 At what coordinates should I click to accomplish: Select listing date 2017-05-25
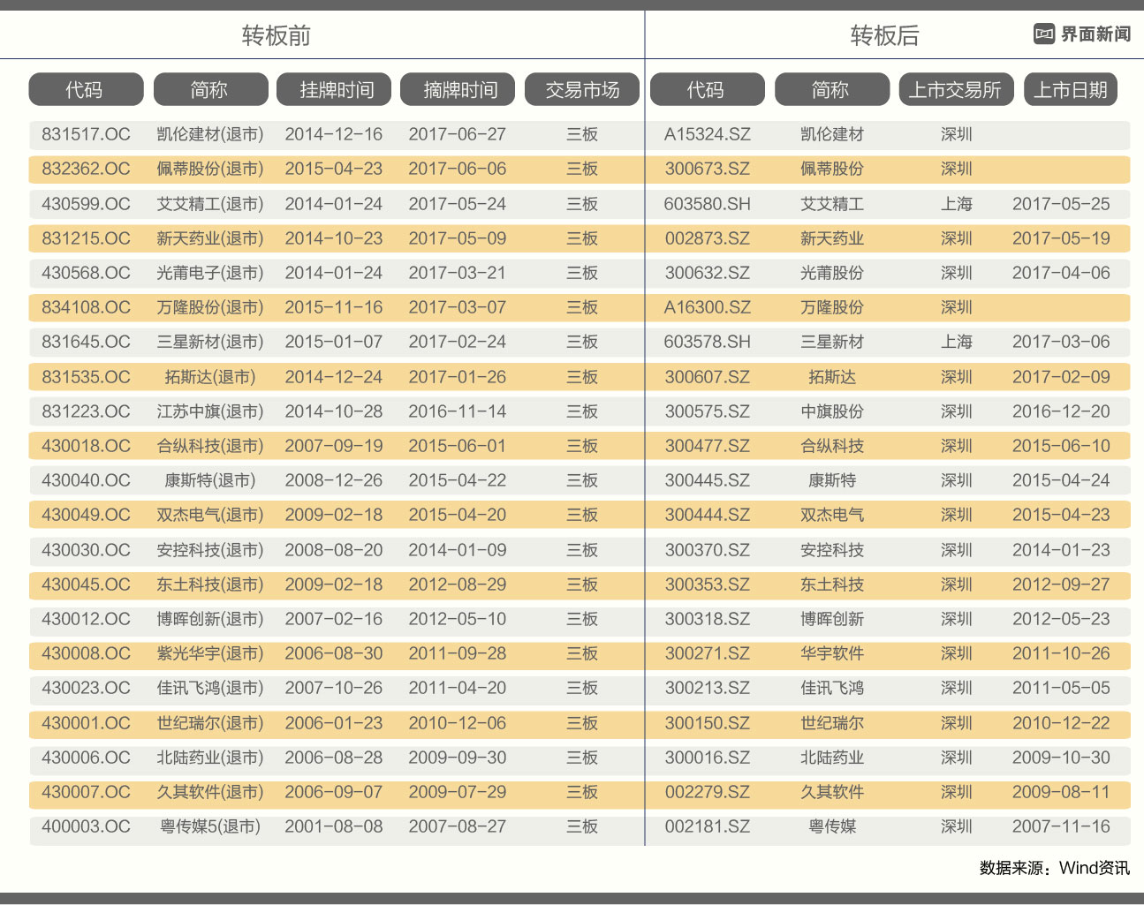1061,204
